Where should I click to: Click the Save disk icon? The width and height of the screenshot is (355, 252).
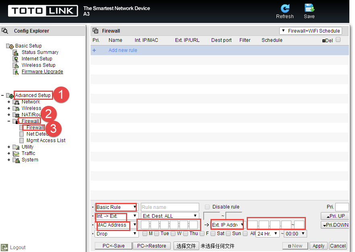[309, 8]
